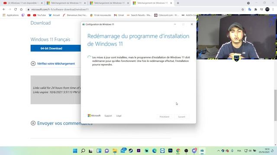The image size is (277, 155).
Task: Open the Twitter Accueil bookmark
Action: pyautogui.click(x=54, y=15)
